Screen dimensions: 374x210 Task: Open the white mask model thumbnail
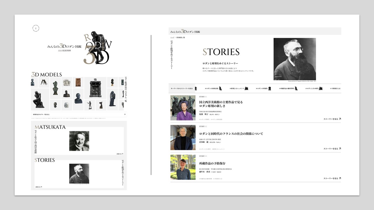click(67, 105)
